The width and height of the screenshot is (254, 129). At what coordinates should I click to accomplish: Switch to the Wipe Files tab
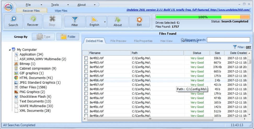tap(61, 11)
